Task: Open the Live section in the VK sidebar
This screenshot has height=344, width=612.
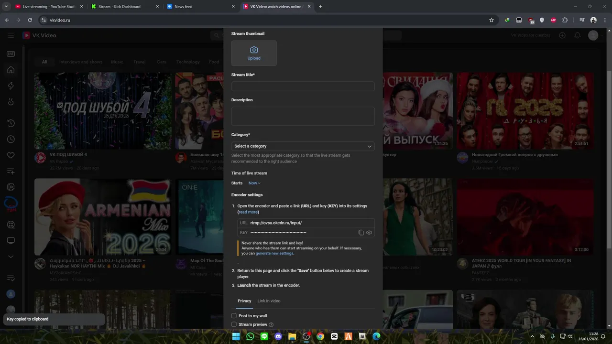Action: (11, 54)
